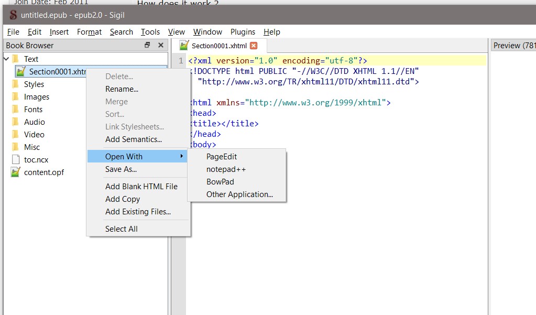
Task: Open the Format menu
Action: [x=89, y=32]
